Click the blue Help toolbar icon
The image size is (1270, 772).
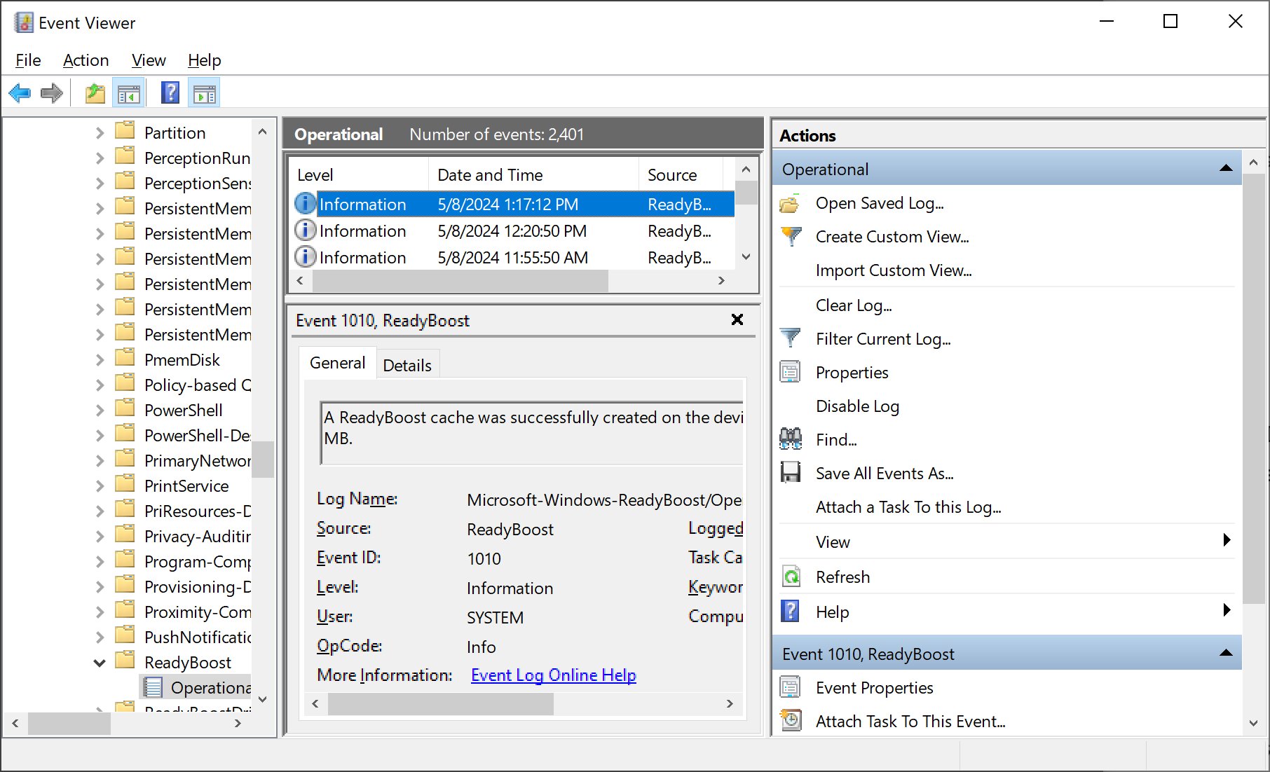[170, 93]
